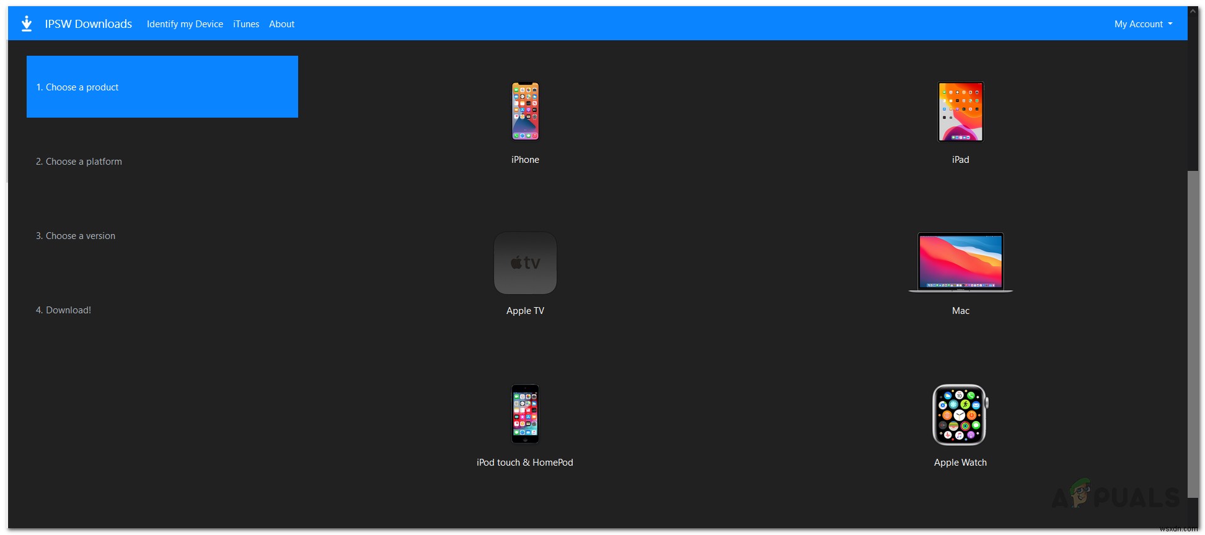Select the Apple Watch icon
This screenshot has width=1205, height=535.
(x=960, y=414)
